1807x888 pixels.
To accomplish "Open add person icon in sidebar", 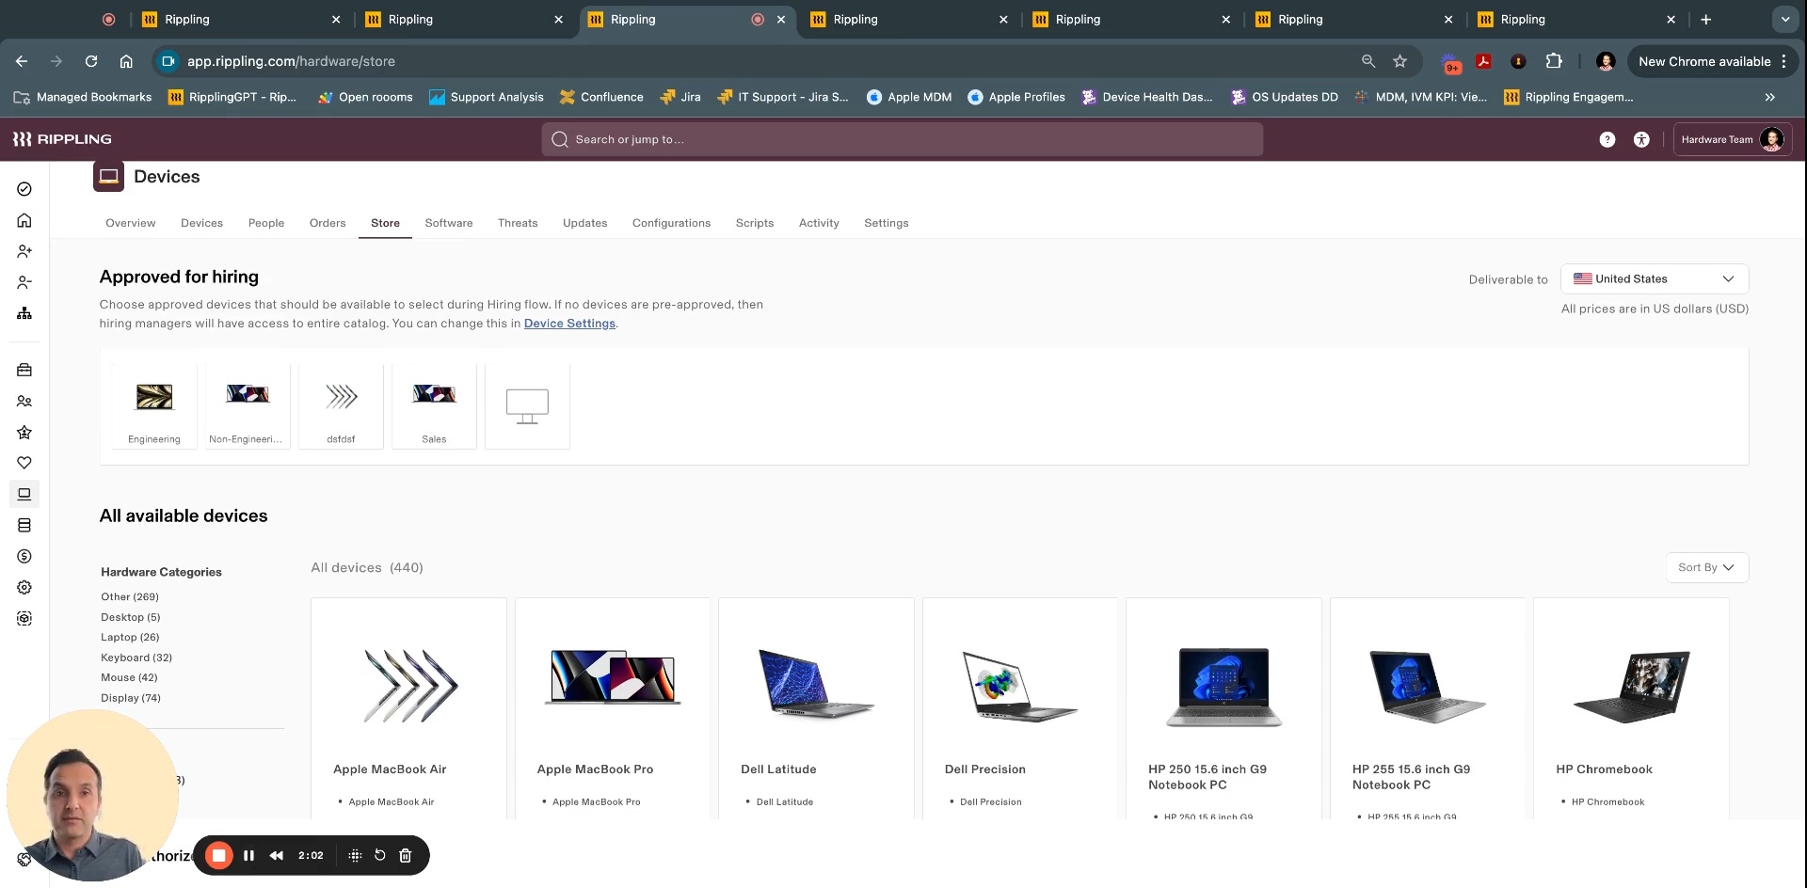I will (x=24, y=251).
